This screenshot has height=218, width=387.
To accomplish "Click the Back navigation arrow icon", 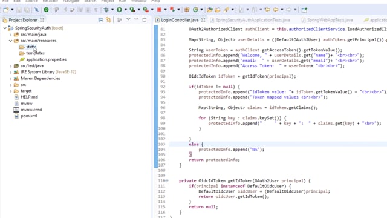I will click(x=276, y=10).
